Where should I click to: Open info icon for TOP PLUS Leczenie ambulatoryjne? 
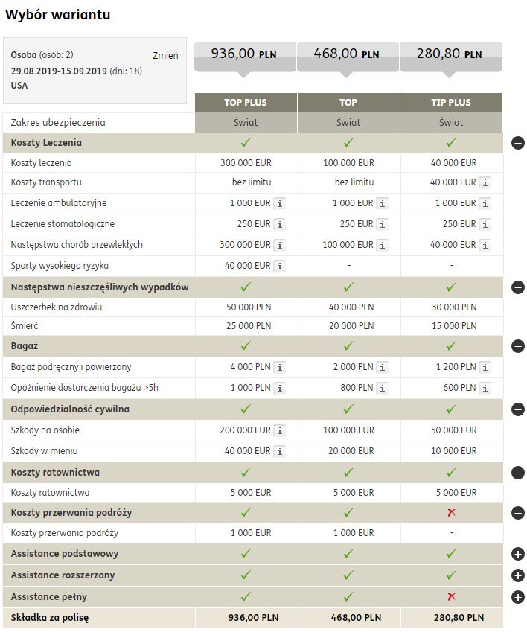click(x=279, y=204)
